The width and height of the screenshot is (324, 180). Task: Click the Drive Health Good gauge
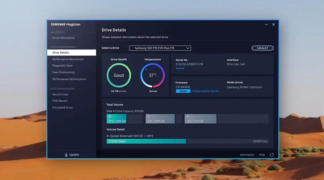[x=119, y=75]
